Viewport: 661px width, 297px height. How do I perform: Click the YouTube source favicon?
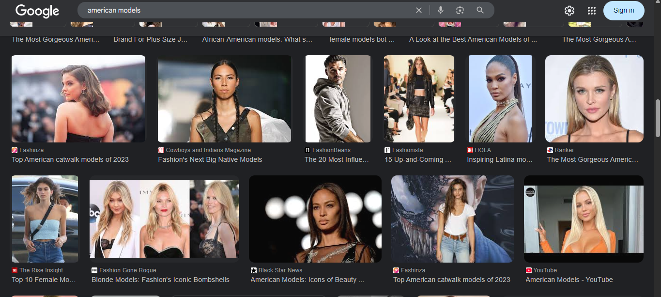(529, 270)
